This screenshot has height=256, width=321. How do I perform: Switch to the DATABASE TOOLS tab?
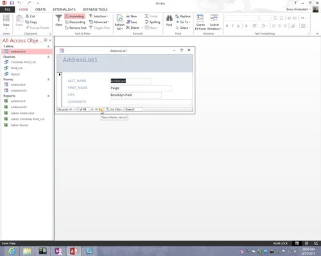pos(95,10)
